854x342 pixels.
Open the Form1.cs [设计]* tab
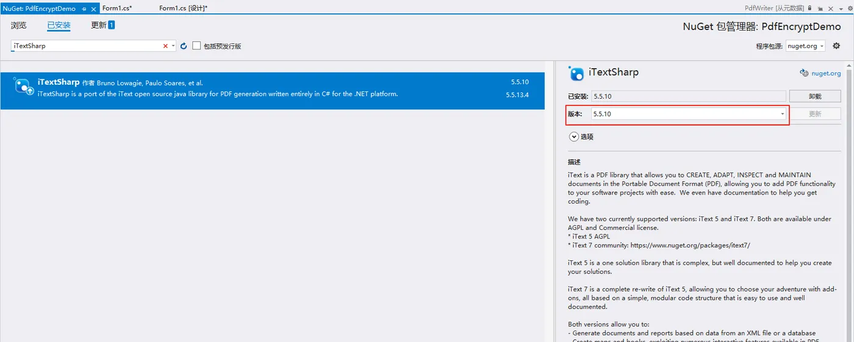point(183,9)
